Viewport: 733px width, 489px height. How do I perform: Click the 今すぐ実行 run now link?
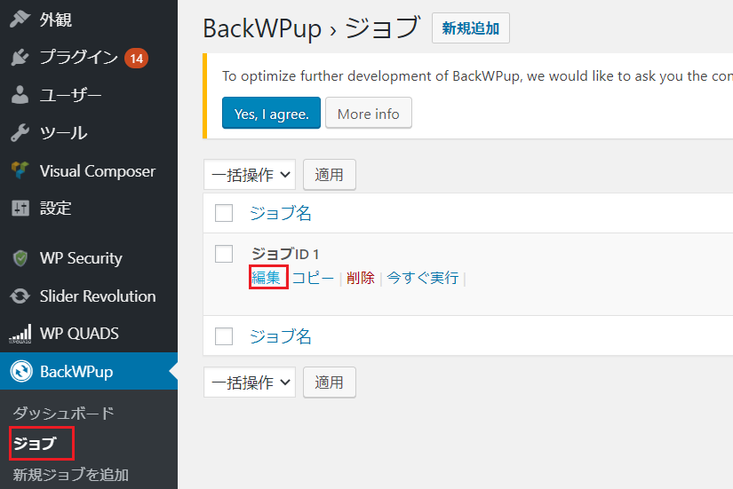point(423,278)
